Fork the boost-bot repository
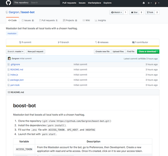The width and height of the screenshot is (168, 156). [x=150, y=12]
